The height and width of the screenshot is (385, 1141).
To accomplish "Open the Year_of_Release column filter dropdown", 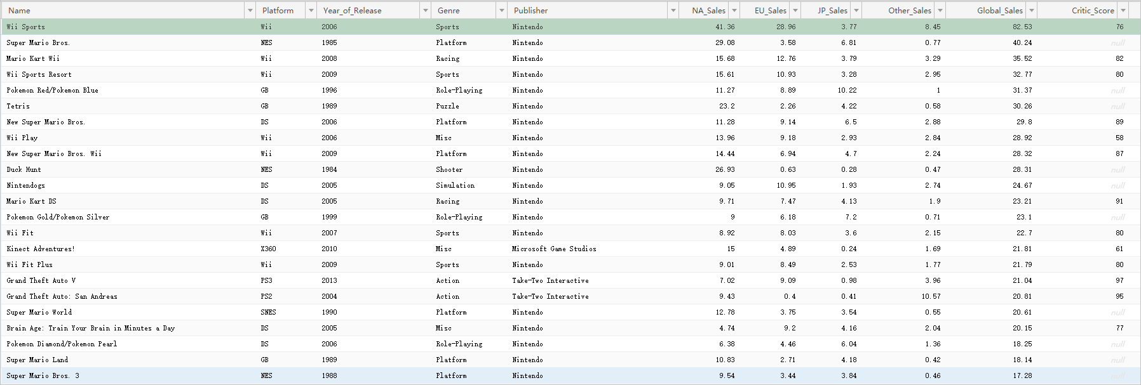I will click(425, 10).
